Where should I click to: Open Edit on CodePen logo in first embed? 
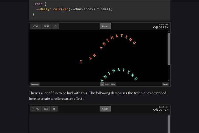pos(161,26)
